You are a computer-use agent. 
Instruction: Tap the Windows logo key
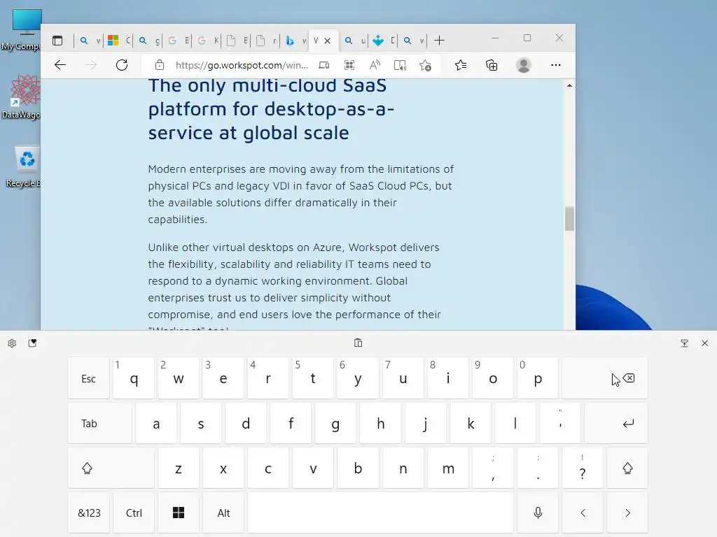179,513
